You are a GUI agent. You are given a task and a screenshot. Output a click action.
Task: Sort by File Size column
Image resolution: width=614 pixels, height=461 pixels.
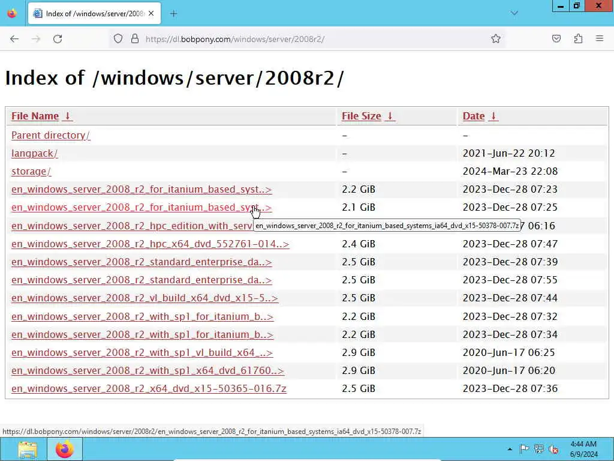pos(362,116)
